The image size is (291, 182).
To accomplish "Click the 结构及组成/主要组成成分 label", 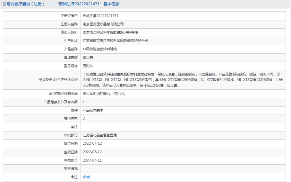I will pyautogui.click(x=58, y=80).
